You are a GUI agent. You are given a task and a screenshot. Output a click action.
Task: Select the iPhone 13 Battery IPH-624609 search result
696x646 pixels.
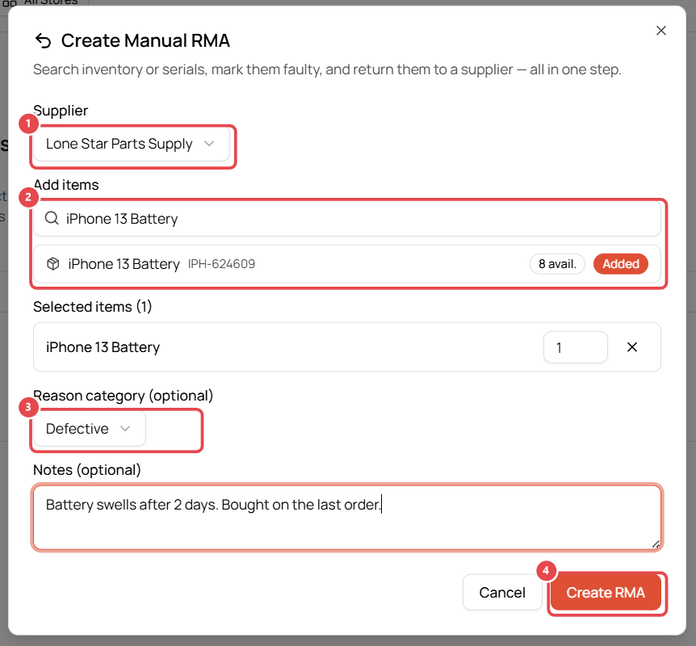[347, 264]
